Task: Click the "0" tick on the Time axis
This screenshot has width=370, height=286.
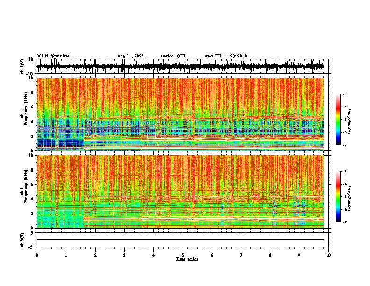Action: point(37,255)
